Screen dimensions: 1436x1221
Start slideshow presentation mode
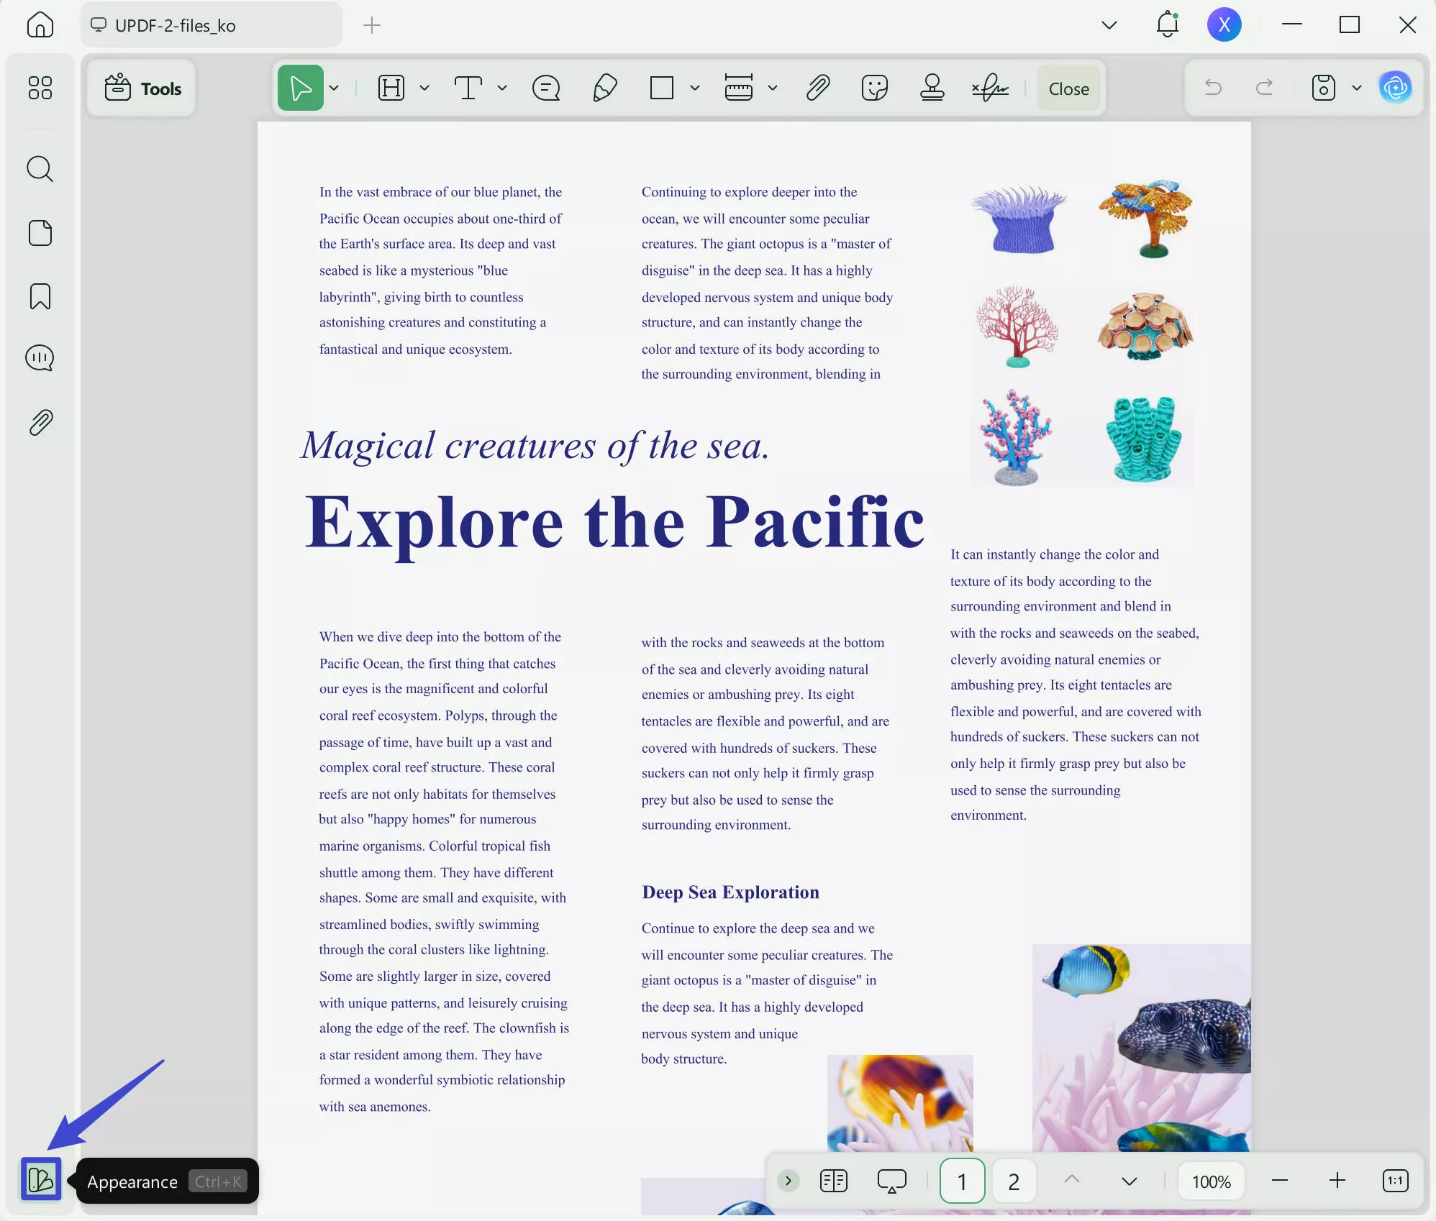click(x=892, y=1181)
